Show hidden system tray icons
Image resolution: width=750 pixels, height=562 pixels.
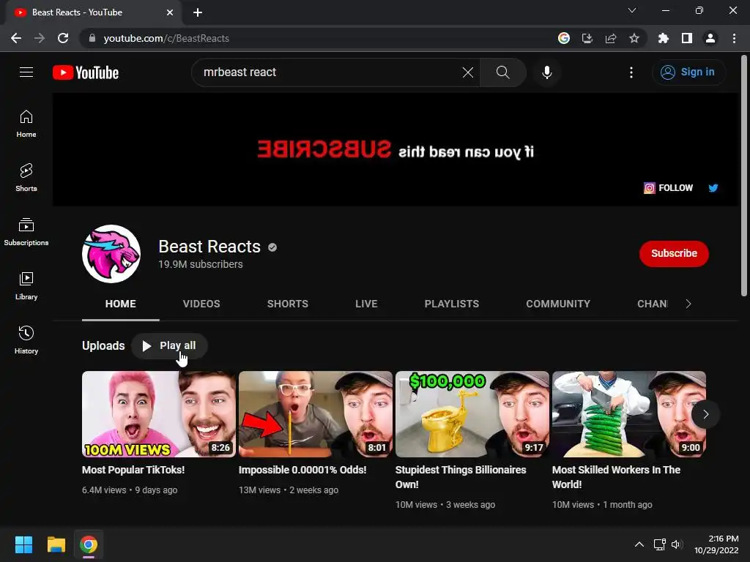click(639, 544)
